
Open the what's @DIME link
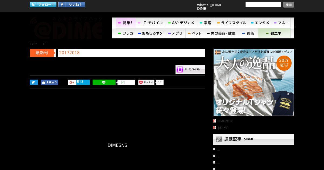coord(210,5)
